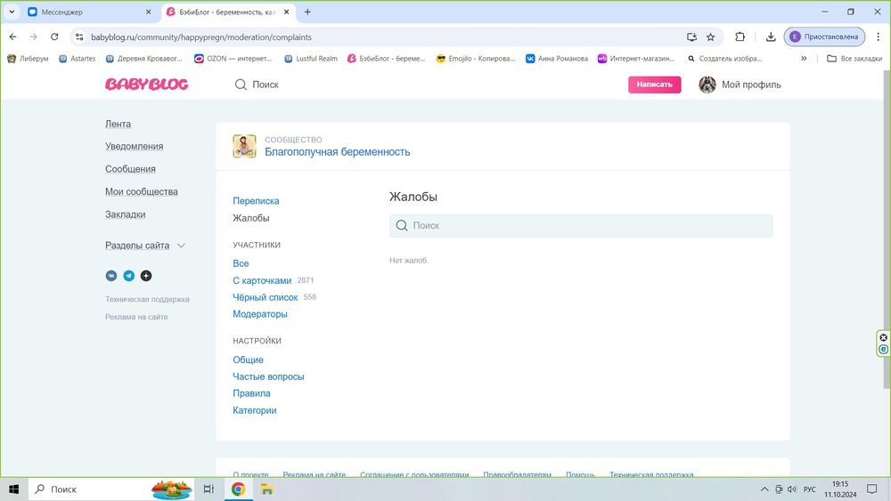
Task: Open Техническая поддержка in the sidebar
Action: (147, 299)
